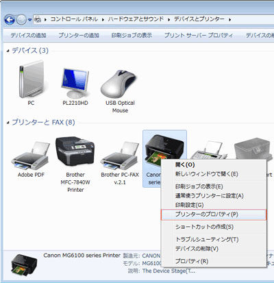Click プリント サーバー プロパティ toolbar button

point(199,35)
